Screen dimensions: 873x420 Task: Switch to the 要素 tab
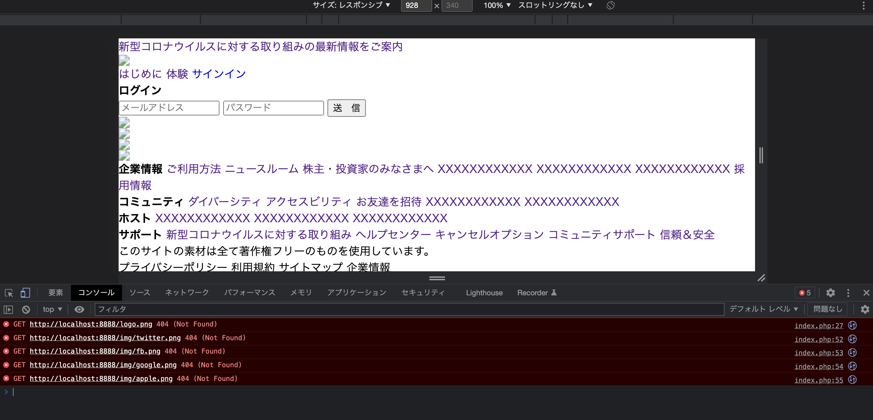coord(56,293)
